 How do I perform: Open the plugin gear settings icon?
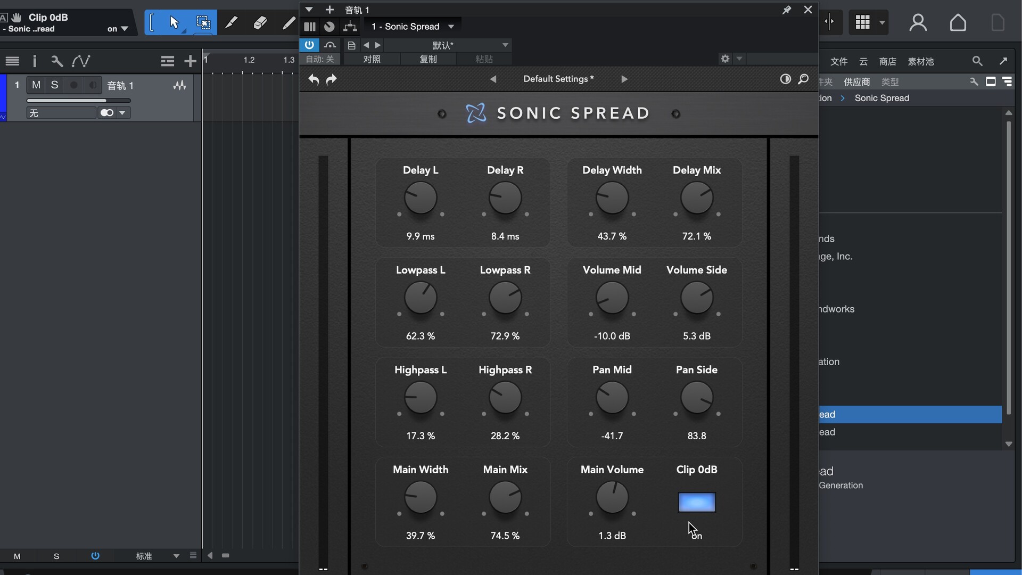[x=725, y=59]
